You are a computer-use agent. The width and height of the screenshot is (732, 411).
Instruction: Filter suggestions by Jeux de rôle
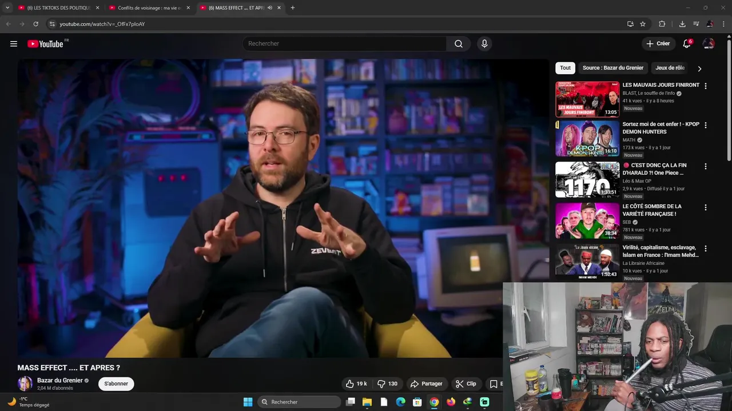pyautogui.click(x=670, y=68)
